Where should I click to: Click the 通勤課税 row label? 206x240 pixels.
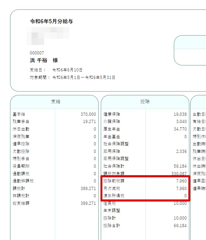point(21,174)
